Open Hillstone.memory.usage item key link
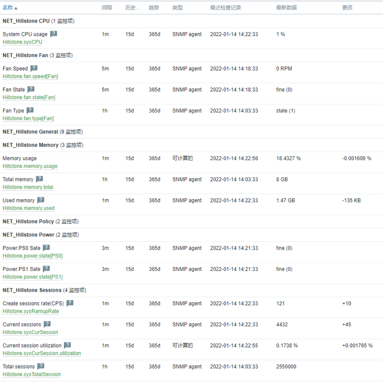The height and width of the screenshot is (383, 383). click(x=30, y=166)
